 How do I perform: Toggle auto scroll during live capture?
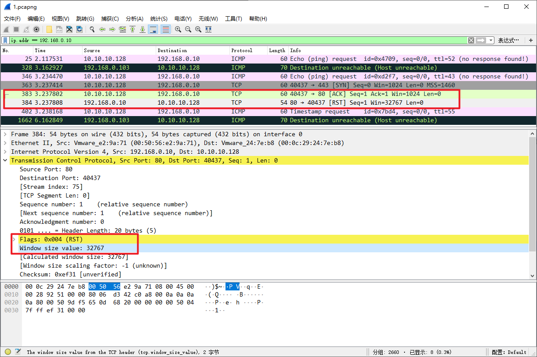tap(153, 29)
